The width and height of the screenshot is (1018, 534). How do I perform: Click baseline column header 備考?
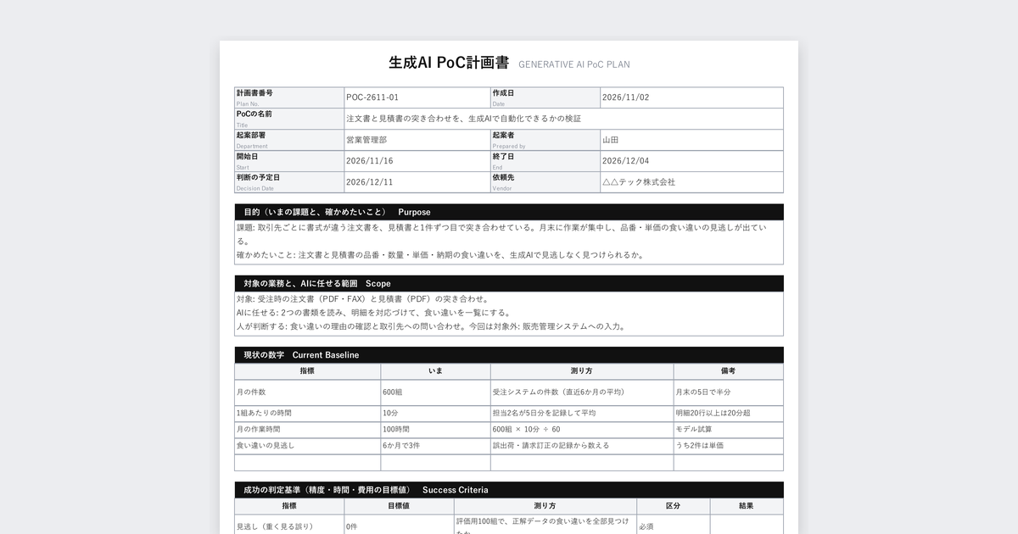(x=728, y=371)
